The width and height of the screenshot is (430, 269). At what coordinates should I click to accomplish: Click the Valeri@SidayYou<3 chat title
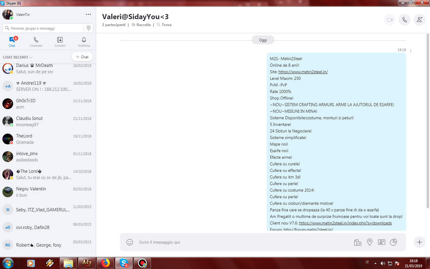tap(135, 16)
